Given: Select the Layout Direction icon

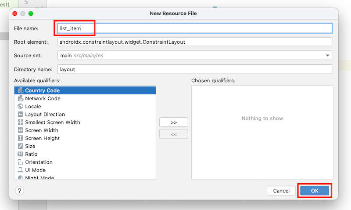Looking at the screenshot, I should (20, 115).
